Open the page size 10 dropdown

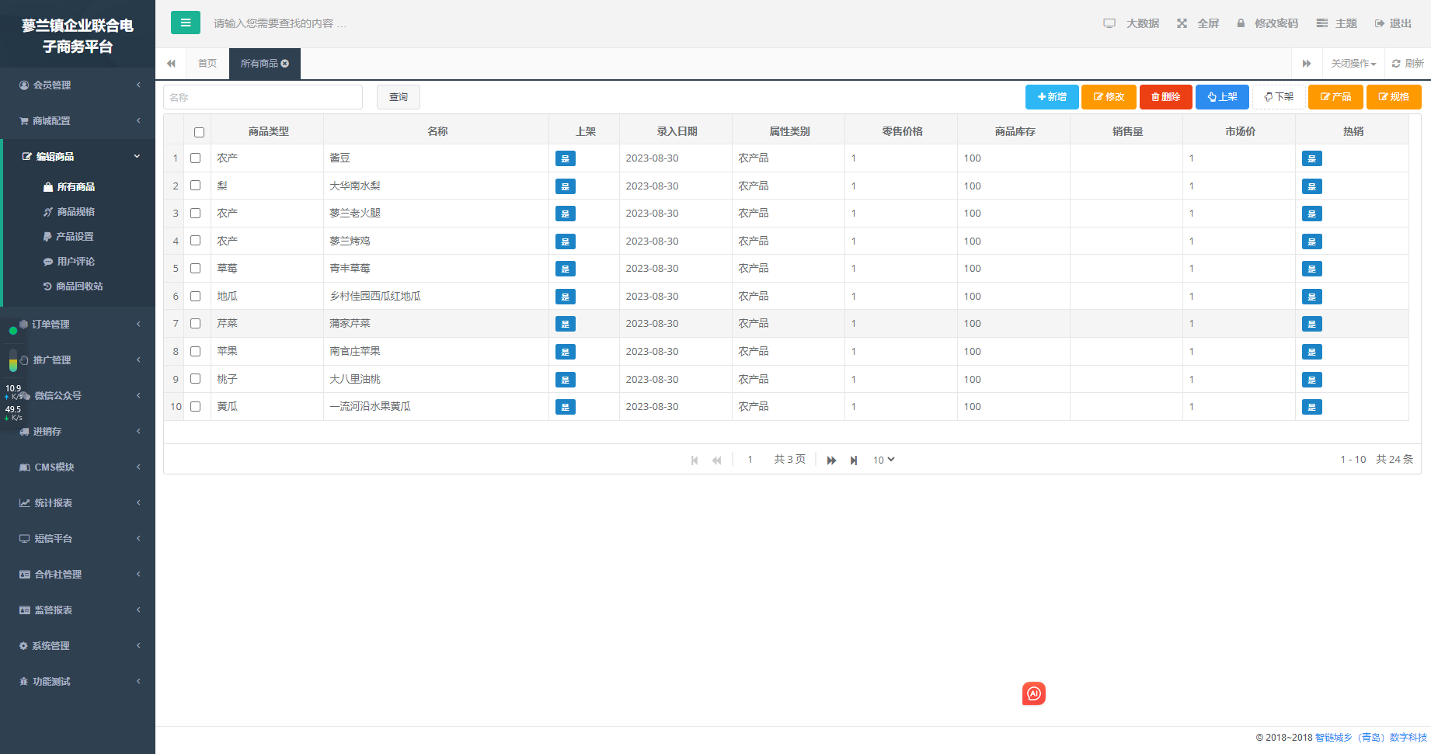coord(883,460)
